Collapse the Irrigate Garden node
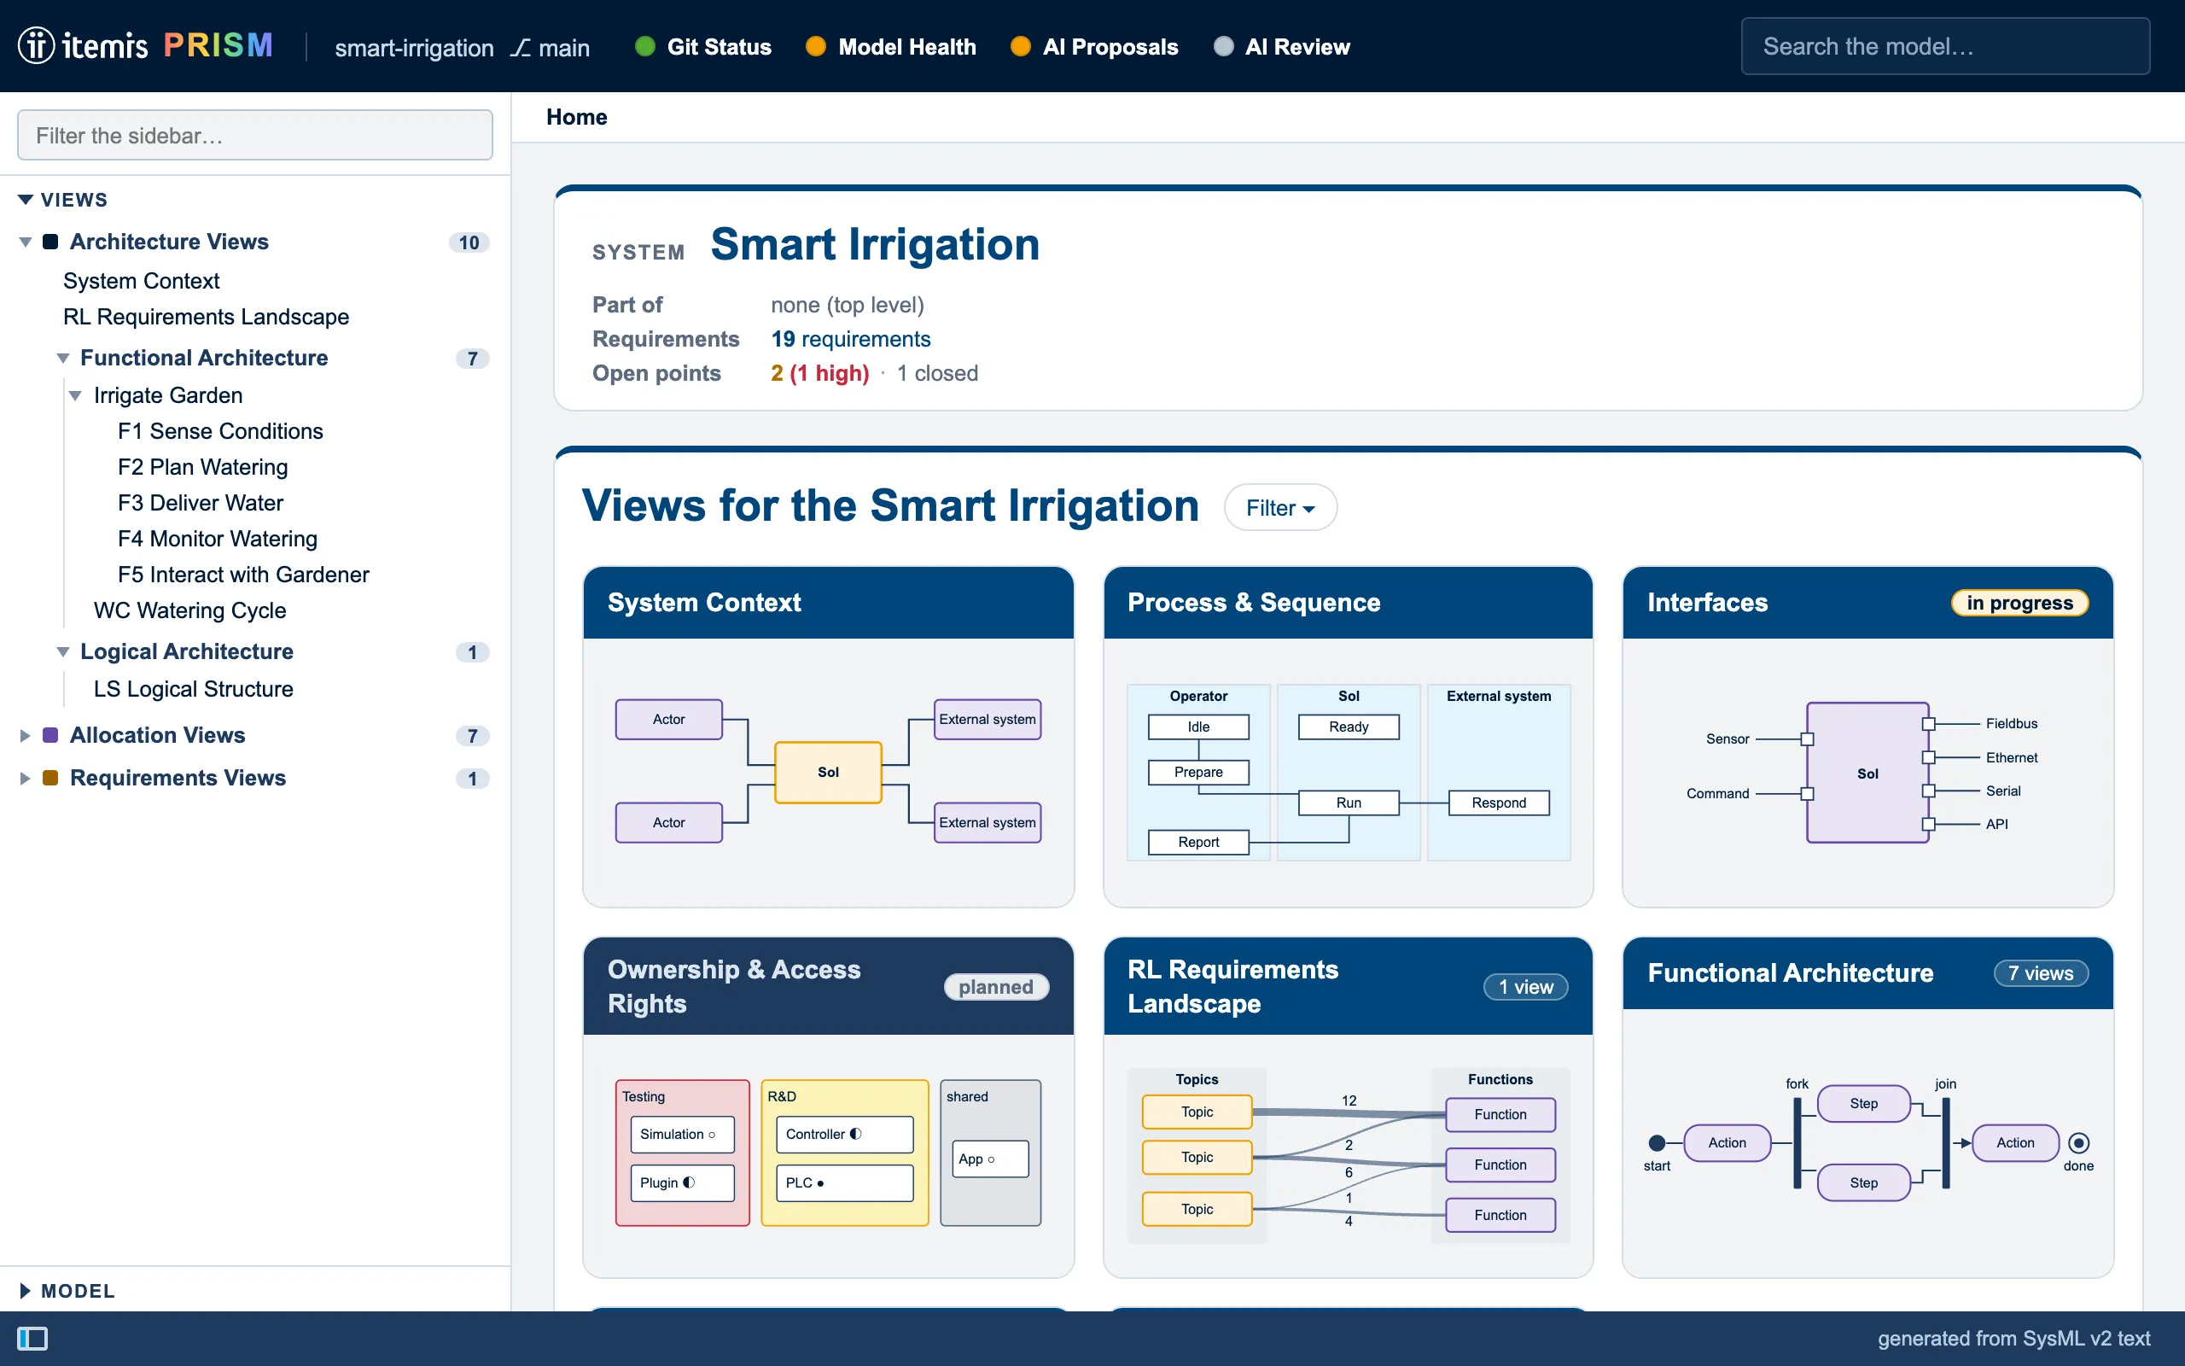Screen dimensions: 2185x1366 (76, 395)
